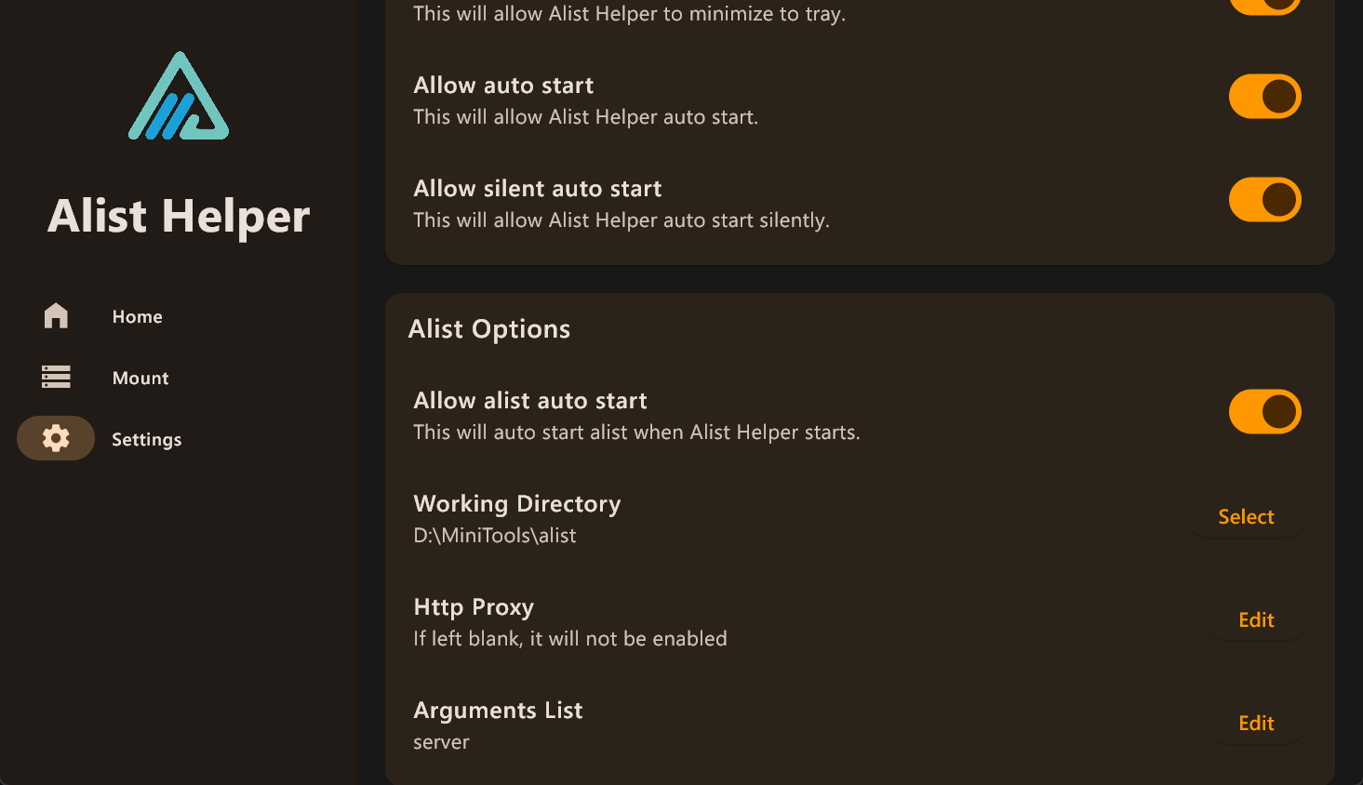1363x785 pixels.
Task: Click the Home icon in the sidebar
Action: pyautogui.click(x=56, y=315)
